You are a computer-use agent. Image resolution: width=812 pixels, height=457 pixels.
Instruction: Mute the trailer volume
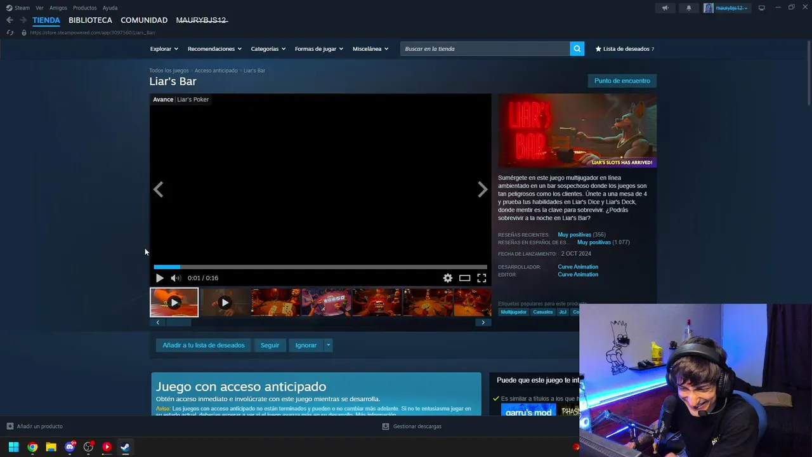point(176,278)
